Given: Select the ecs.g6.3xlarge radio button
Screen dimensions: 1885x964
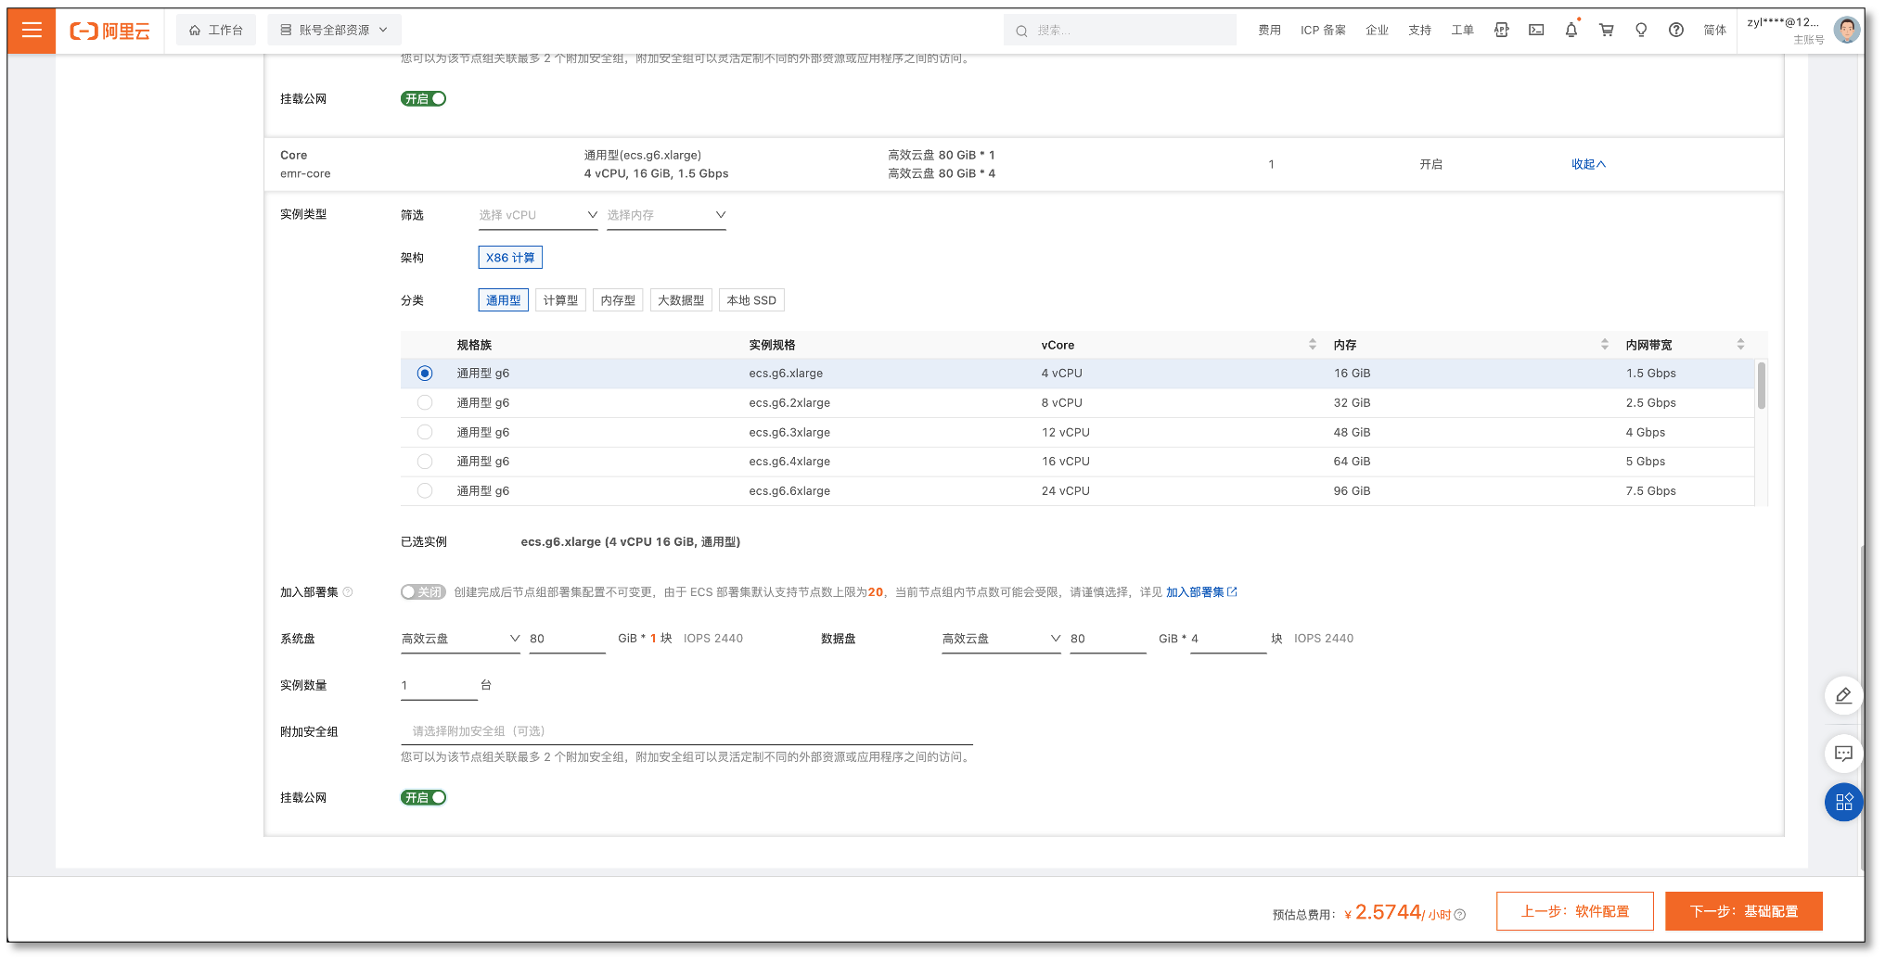Looking at the screenshot, I should point(425,432).
